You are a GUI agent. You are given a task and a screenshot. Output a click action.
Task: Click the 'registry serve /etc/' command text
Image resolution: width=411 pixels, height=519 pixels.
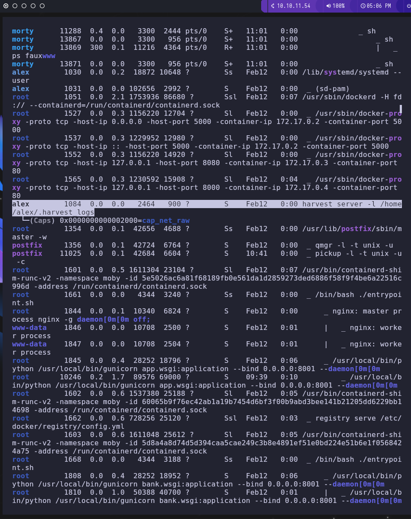pyautogui.click(x=359, y=418)
